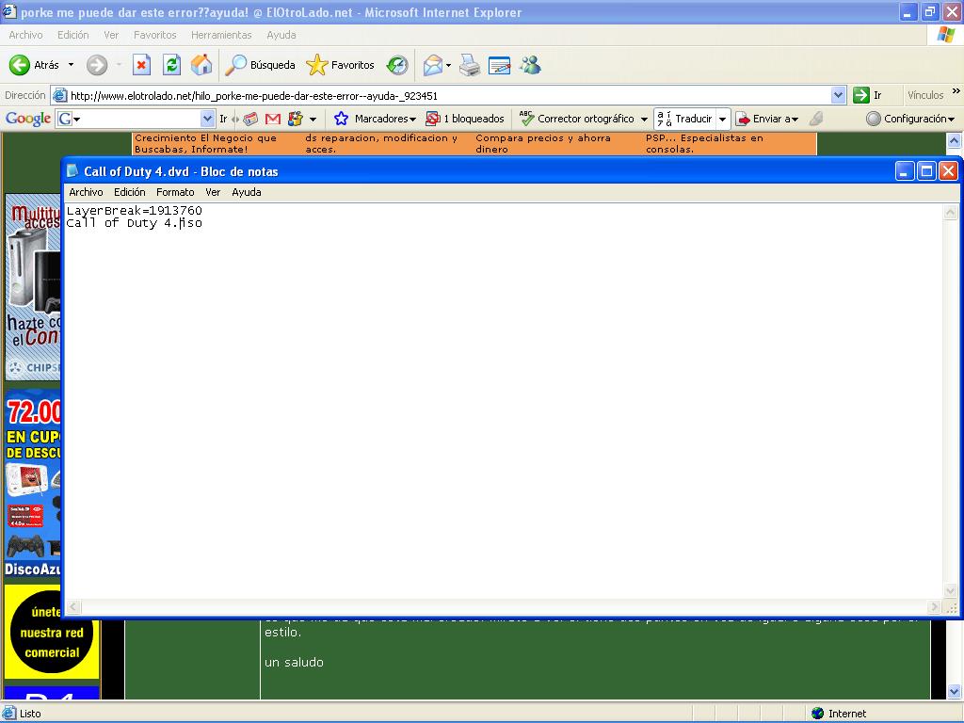Open Internet Explorer Ayuda menu
Viewport: 964px width, 723px height.
click(x=281, y=35)
